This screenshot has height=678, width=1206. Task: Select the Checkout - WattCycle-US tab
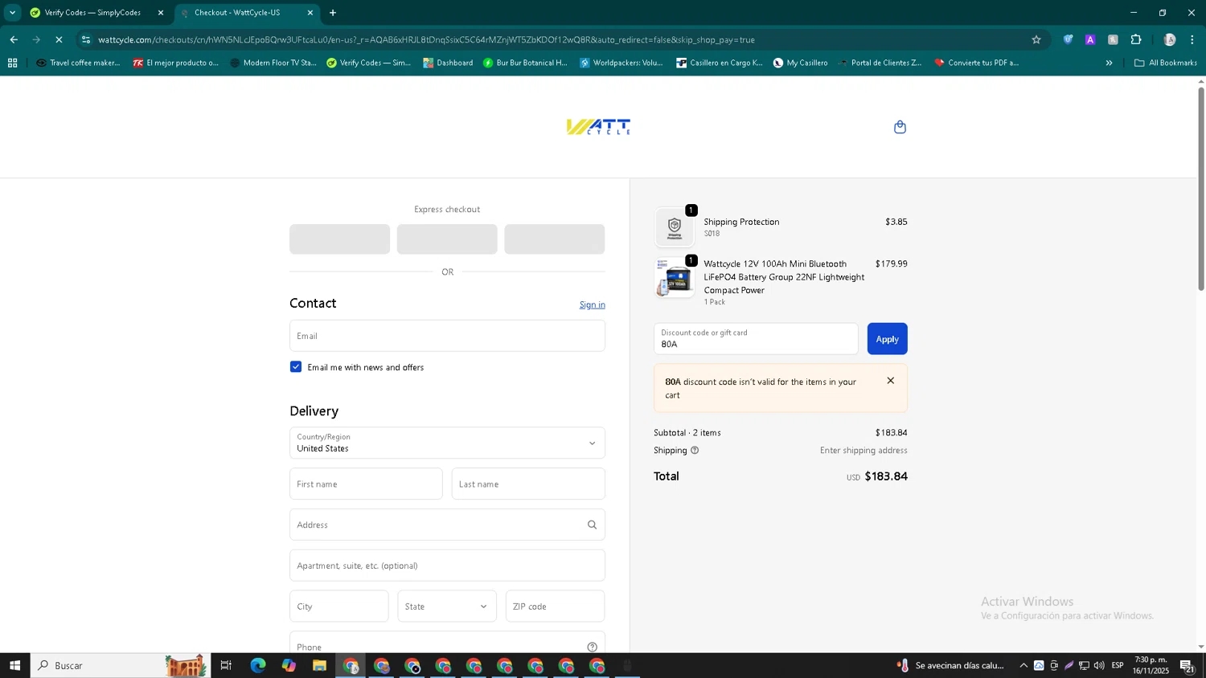click(247, 13)
